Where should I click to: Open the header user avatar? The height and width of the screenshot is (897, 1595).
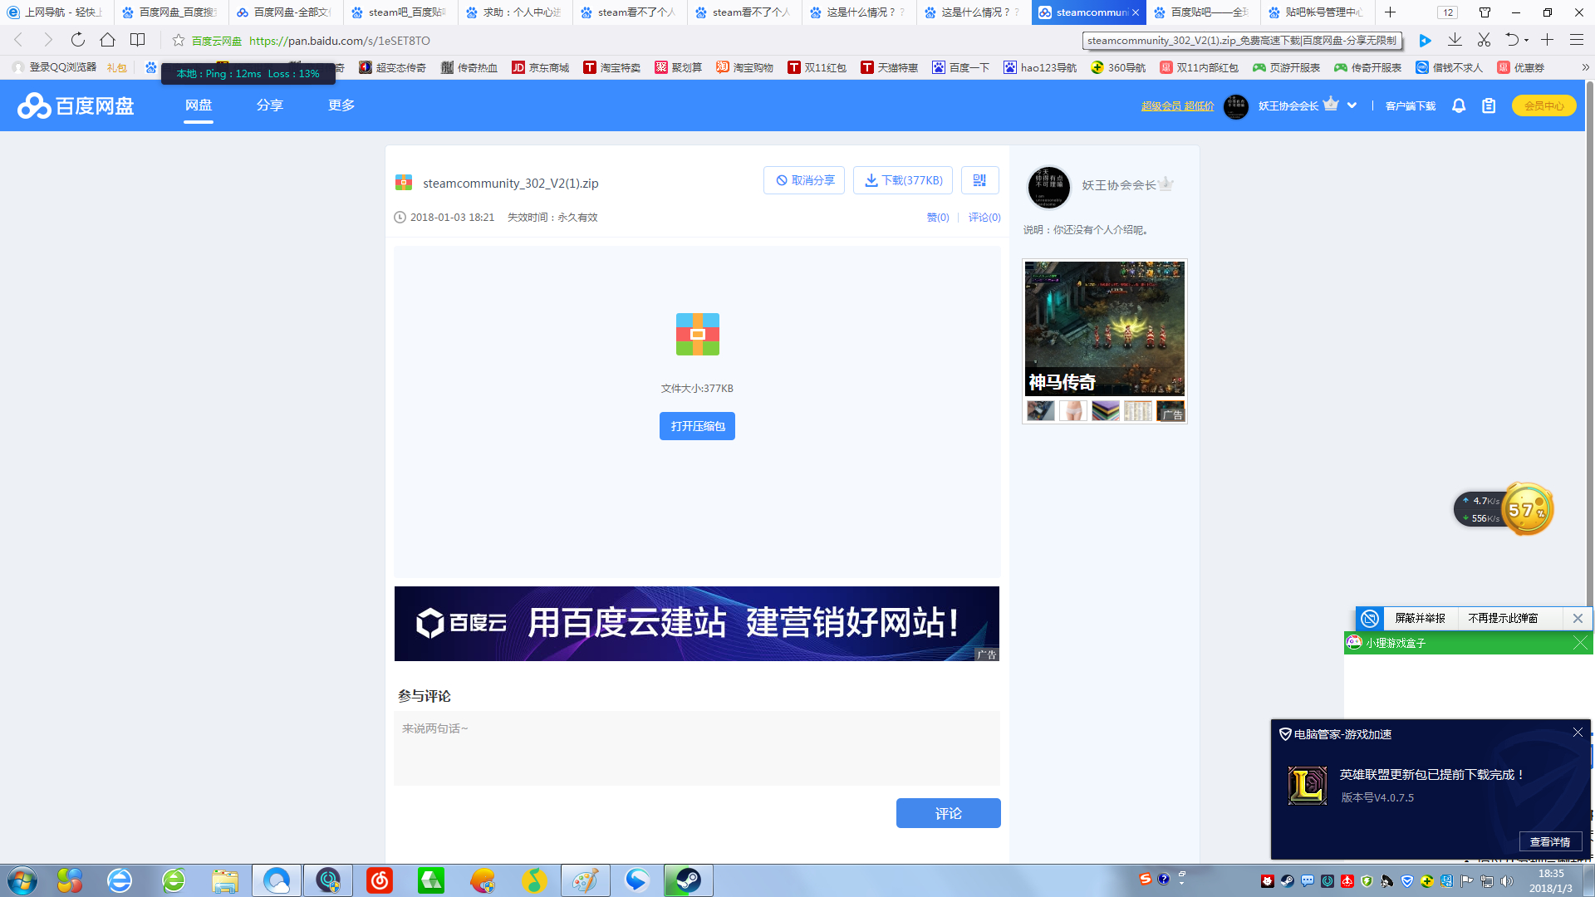coord(1235,105)
